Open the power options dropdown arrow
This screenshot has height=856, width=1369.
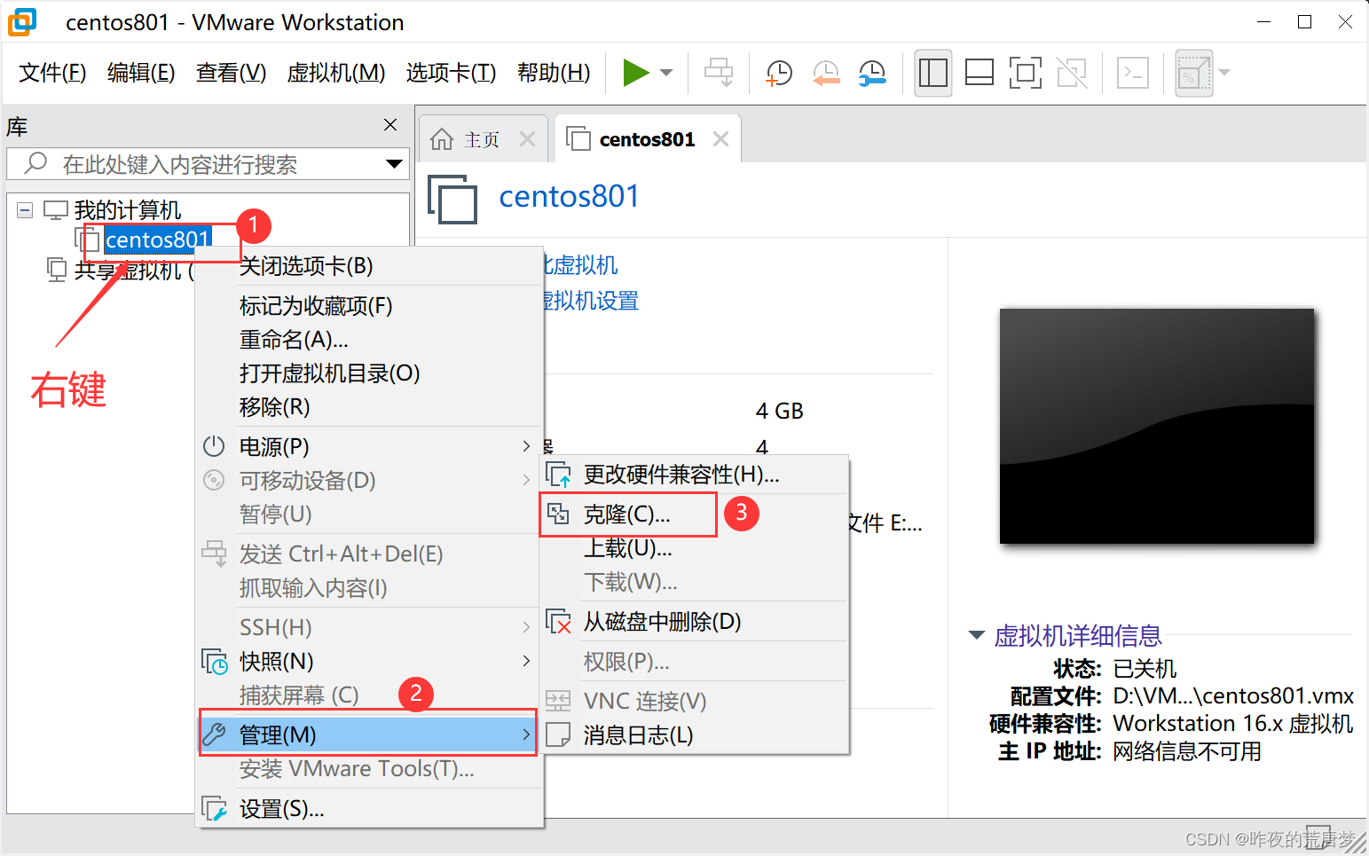(x=666, y=73)
